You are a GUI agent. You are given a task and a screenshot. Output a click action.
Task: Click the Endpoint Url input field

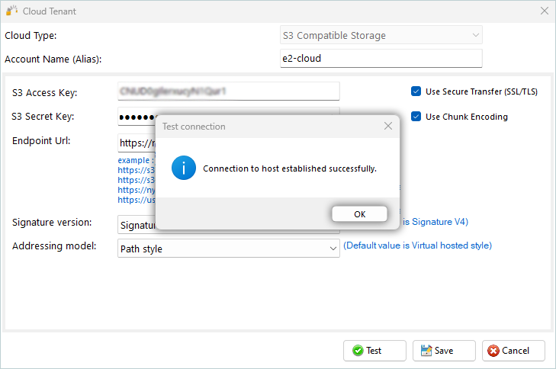(137, 143)
